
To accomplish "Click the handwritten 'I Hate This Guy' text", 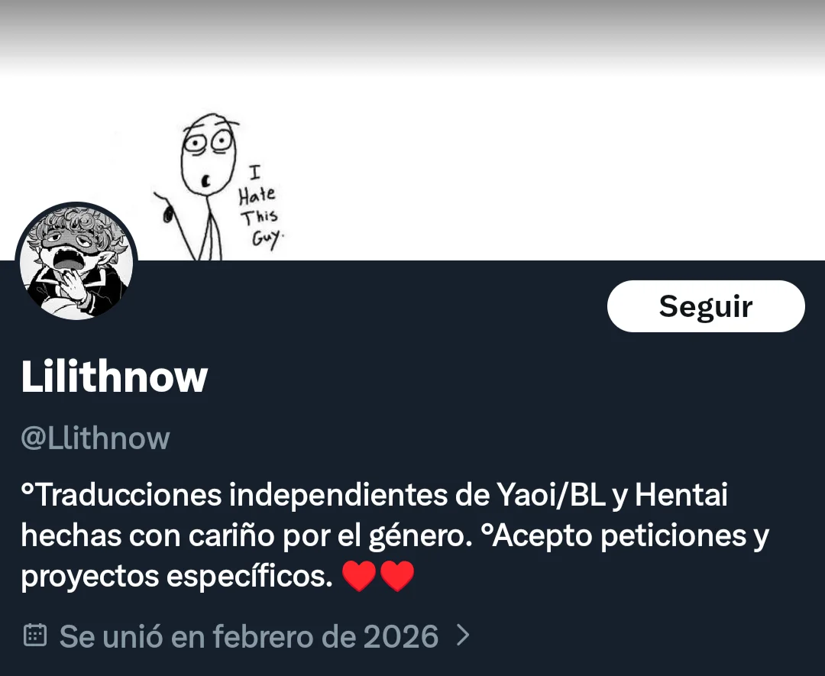I will [260, 207].
